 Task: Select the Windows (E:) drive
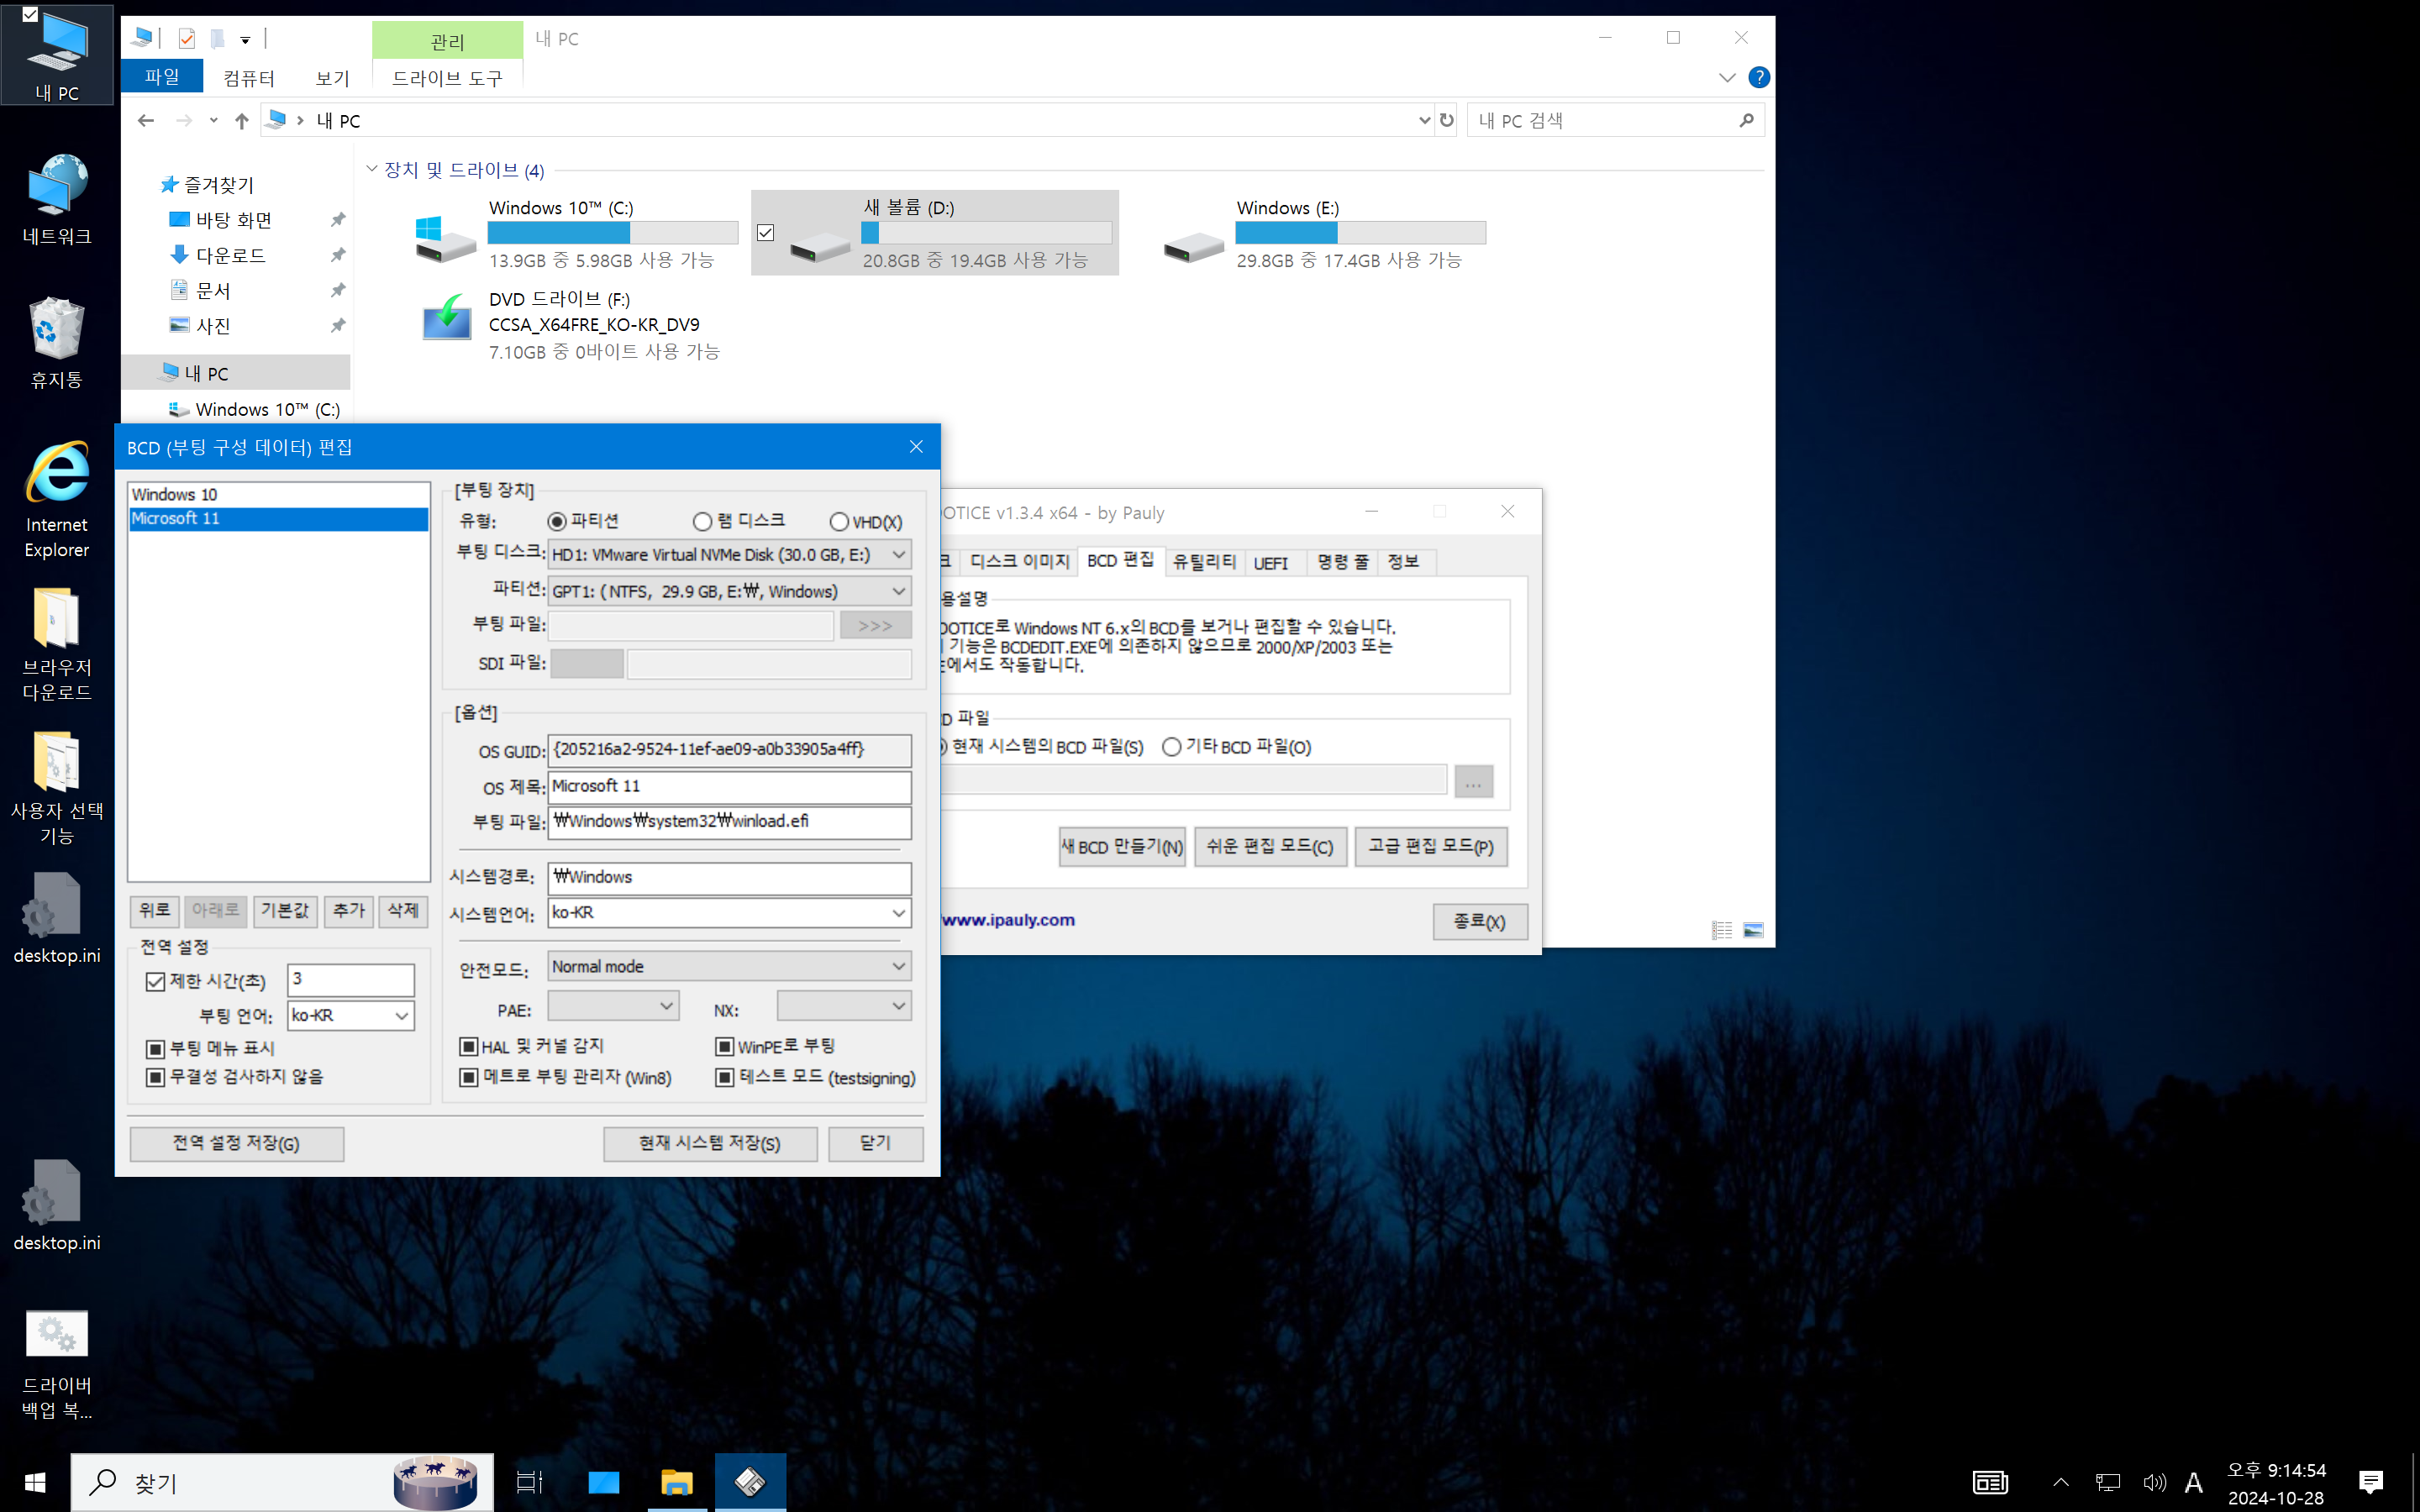tap(1325, 234)
